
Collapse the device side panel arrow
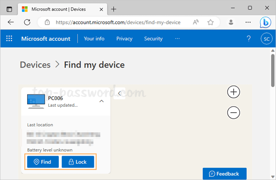click(119, 93)
